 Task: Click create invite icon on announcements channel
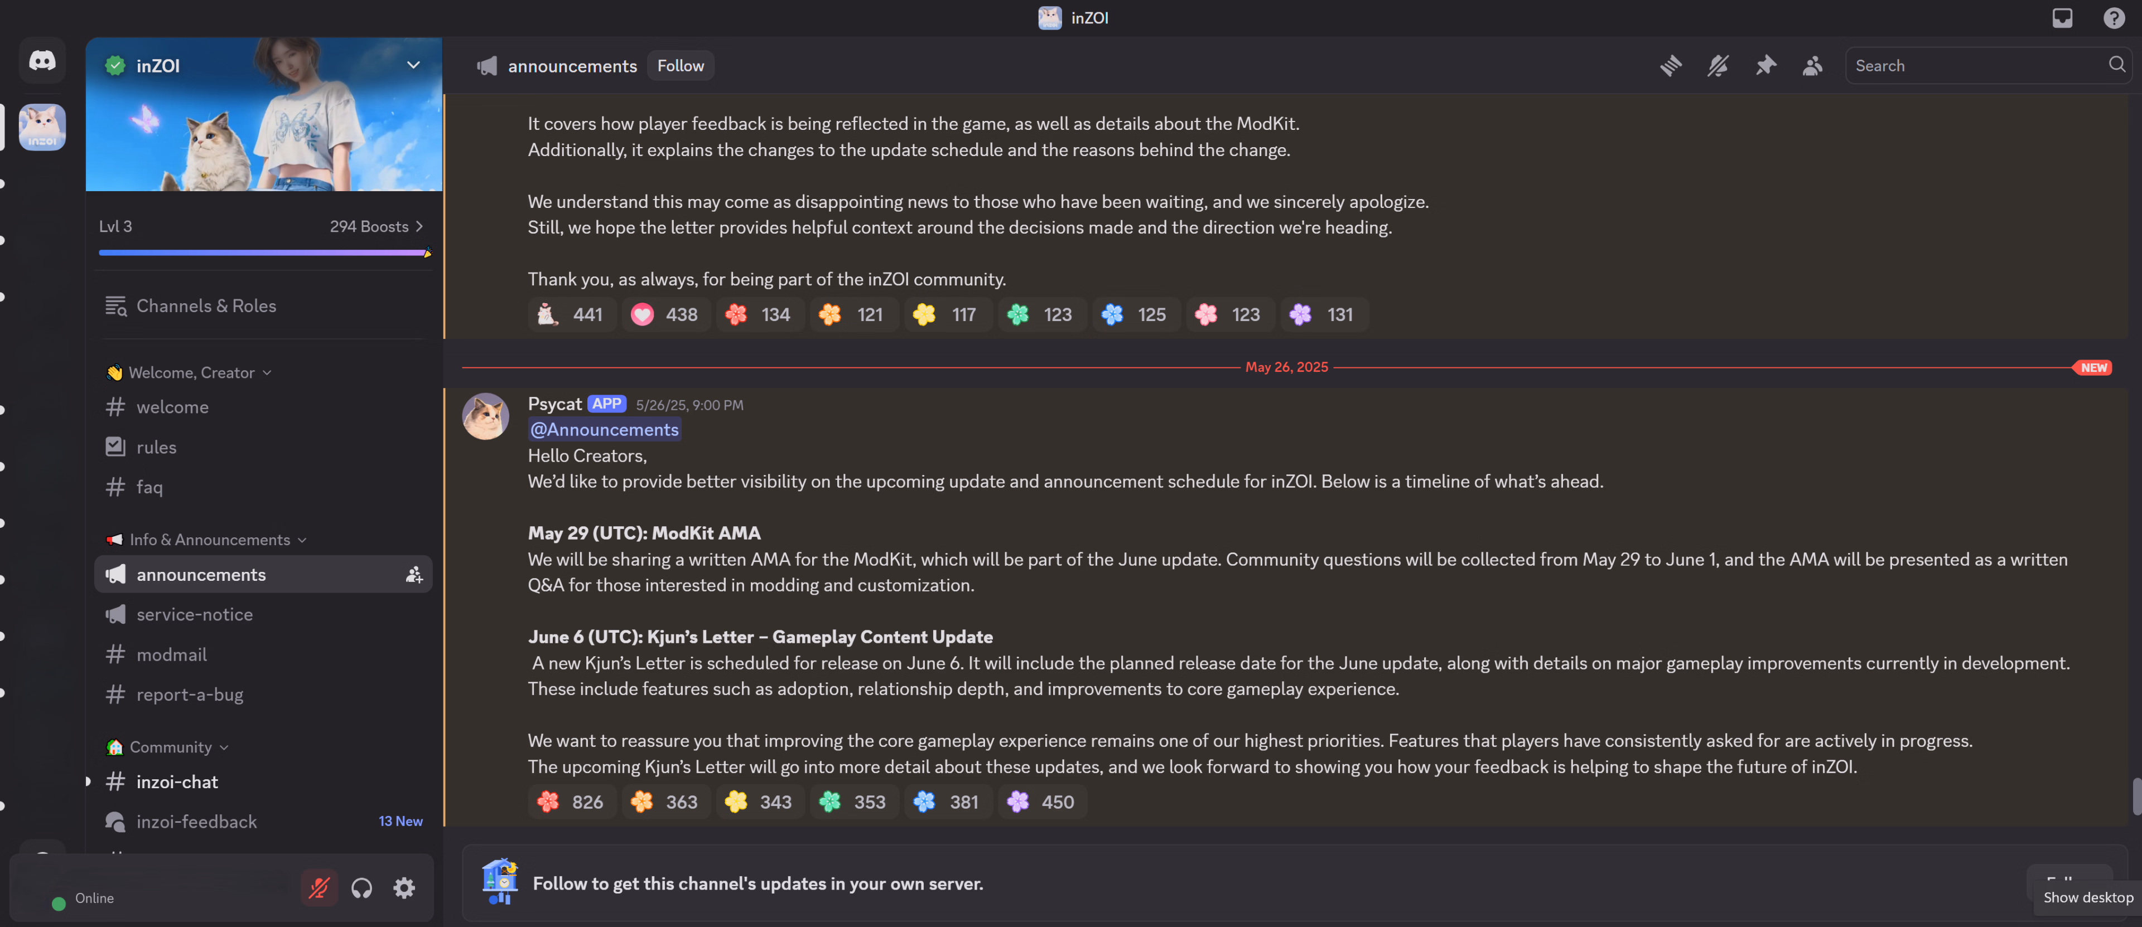pyautogui.click(x=413, y=575)
